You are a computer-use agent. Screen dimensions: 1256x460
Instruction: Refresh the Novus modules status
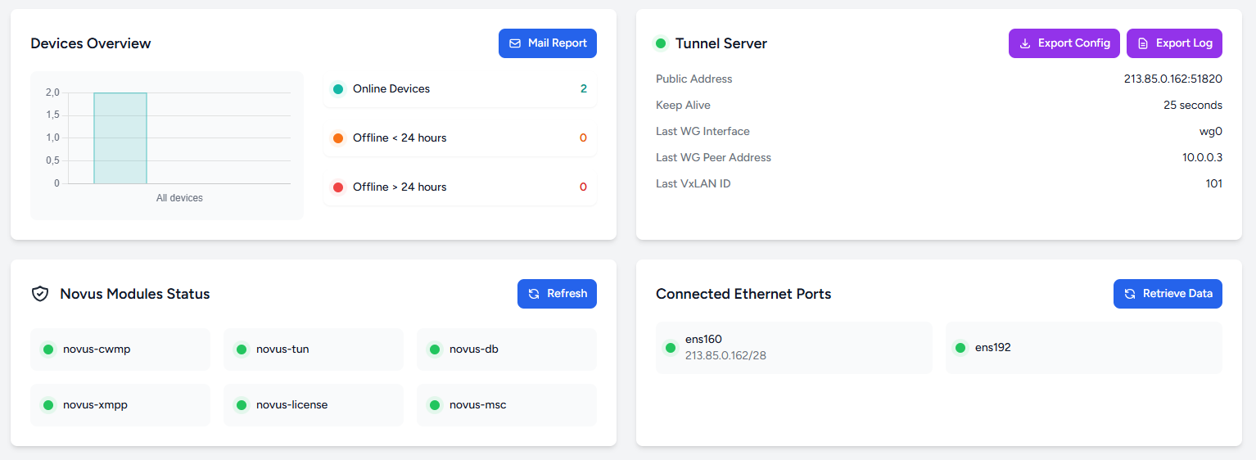pos(557,294)
